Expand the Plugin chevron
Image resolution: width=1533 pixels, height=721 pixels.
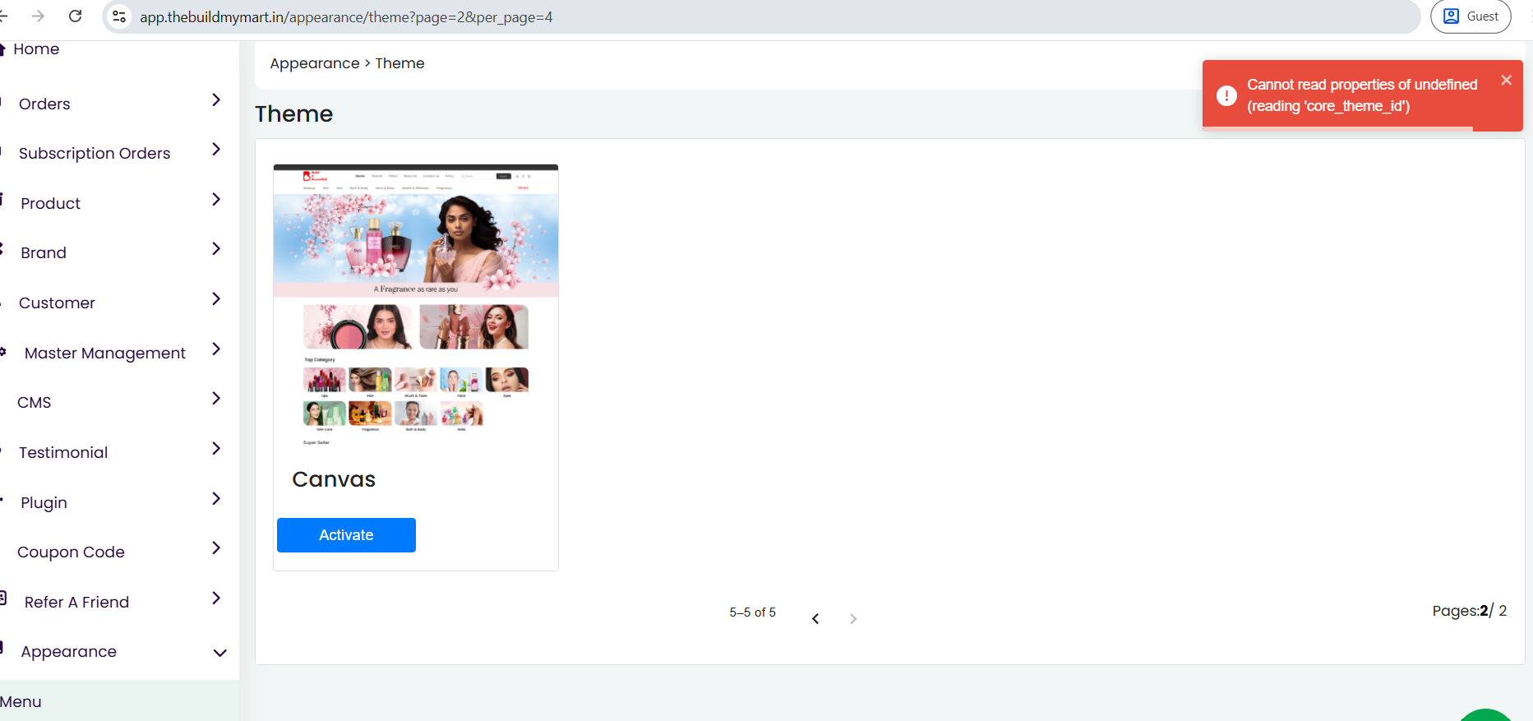tap(216, 499)
